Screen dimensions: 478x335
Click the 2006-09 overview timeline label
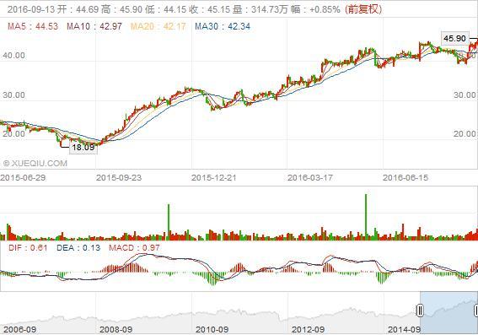point(20,329)
